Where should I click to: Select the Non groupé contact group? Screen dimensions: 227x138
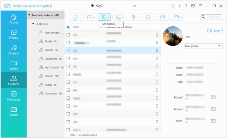pos(51,33)
